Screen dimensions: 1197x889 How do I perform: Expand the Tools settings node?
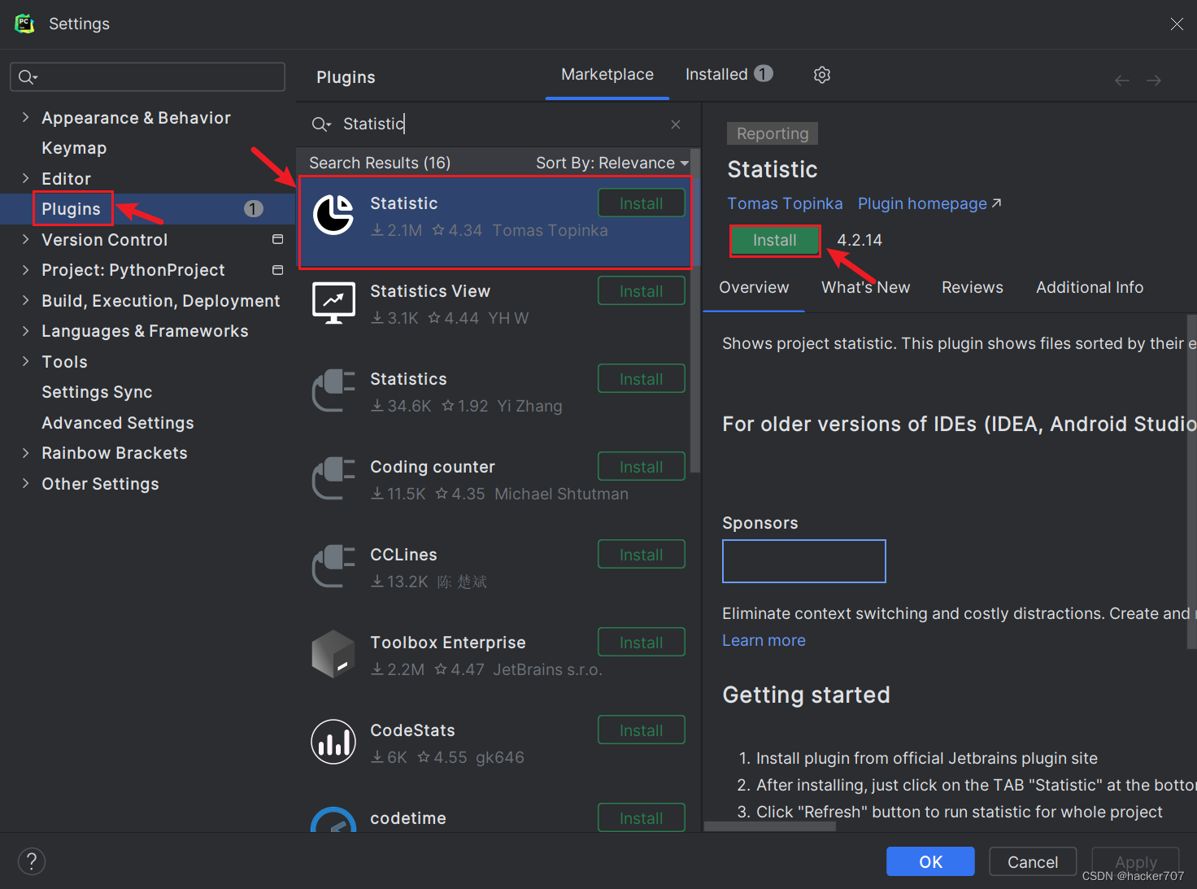[x=25, y=361]
